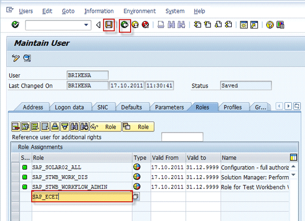
Task: Switch to the Defaults tab
Action: click(x=132, y=107)
